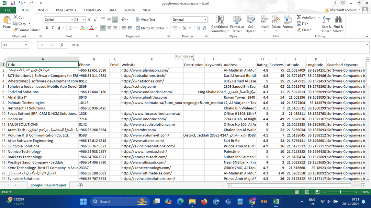Open Conditional Formatting options

[219, 24]
